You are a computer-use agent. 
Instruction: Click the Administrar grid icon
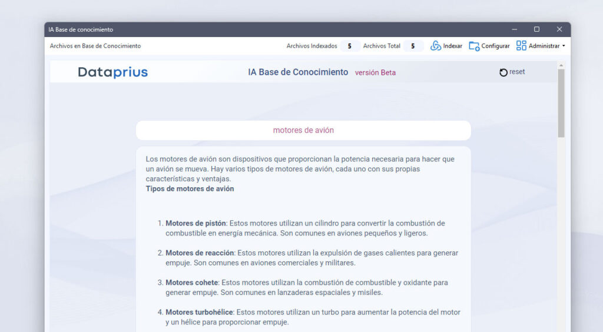point(521,46)
